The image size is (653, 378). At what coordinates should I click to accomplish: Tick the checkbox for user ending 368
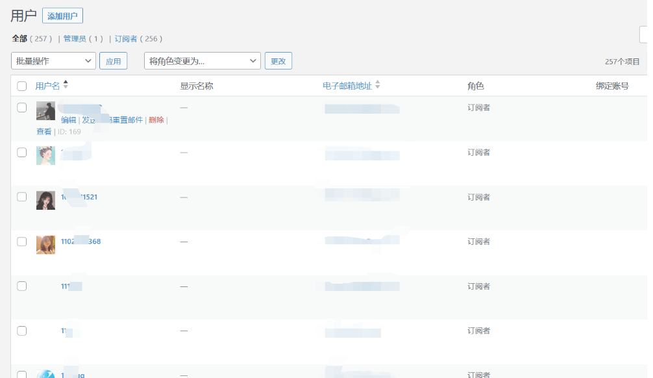(22, 242)
